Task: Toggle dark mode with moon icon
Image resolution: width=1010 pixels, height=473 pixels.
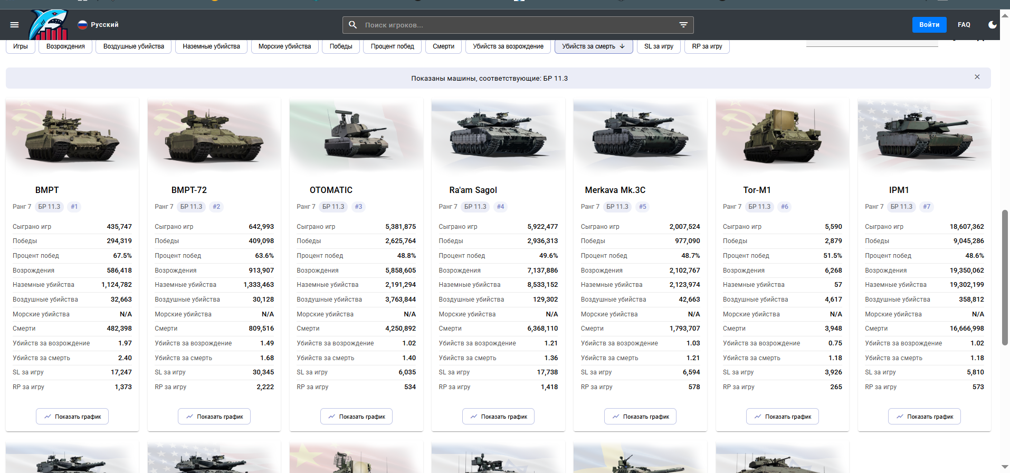Action: pyautogui.click(x=992, y=25)
